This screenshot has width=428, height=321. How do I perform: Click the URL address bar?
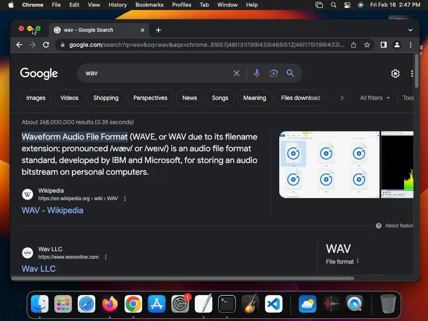click(x=206, y=45)
